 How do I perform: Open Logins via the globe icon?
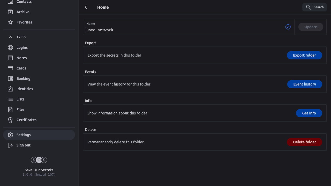pos(10,48)
